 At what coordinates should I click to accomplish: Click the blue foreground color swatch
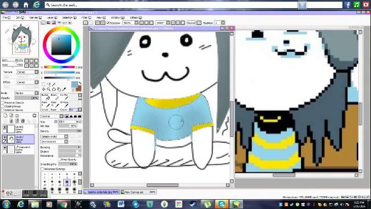coord(74,84)
